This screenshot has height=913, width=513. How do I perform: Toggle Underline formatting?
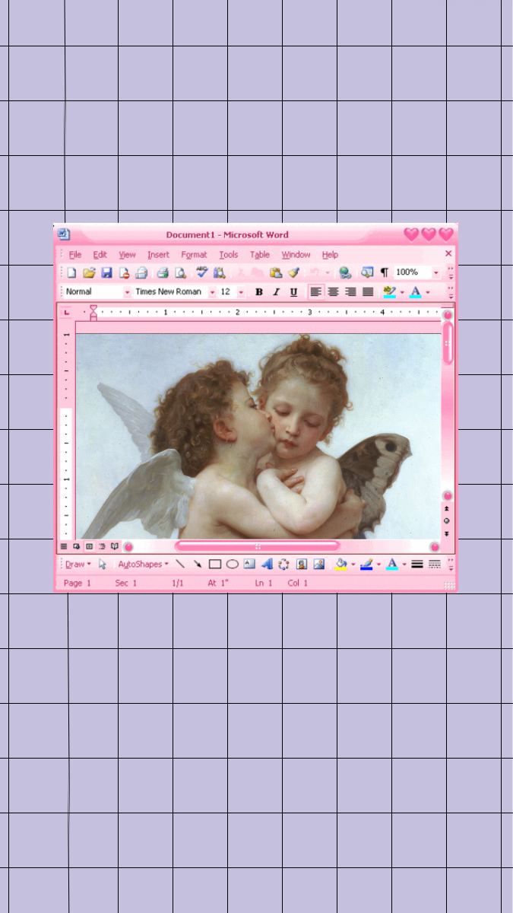[x=293, y=292]
